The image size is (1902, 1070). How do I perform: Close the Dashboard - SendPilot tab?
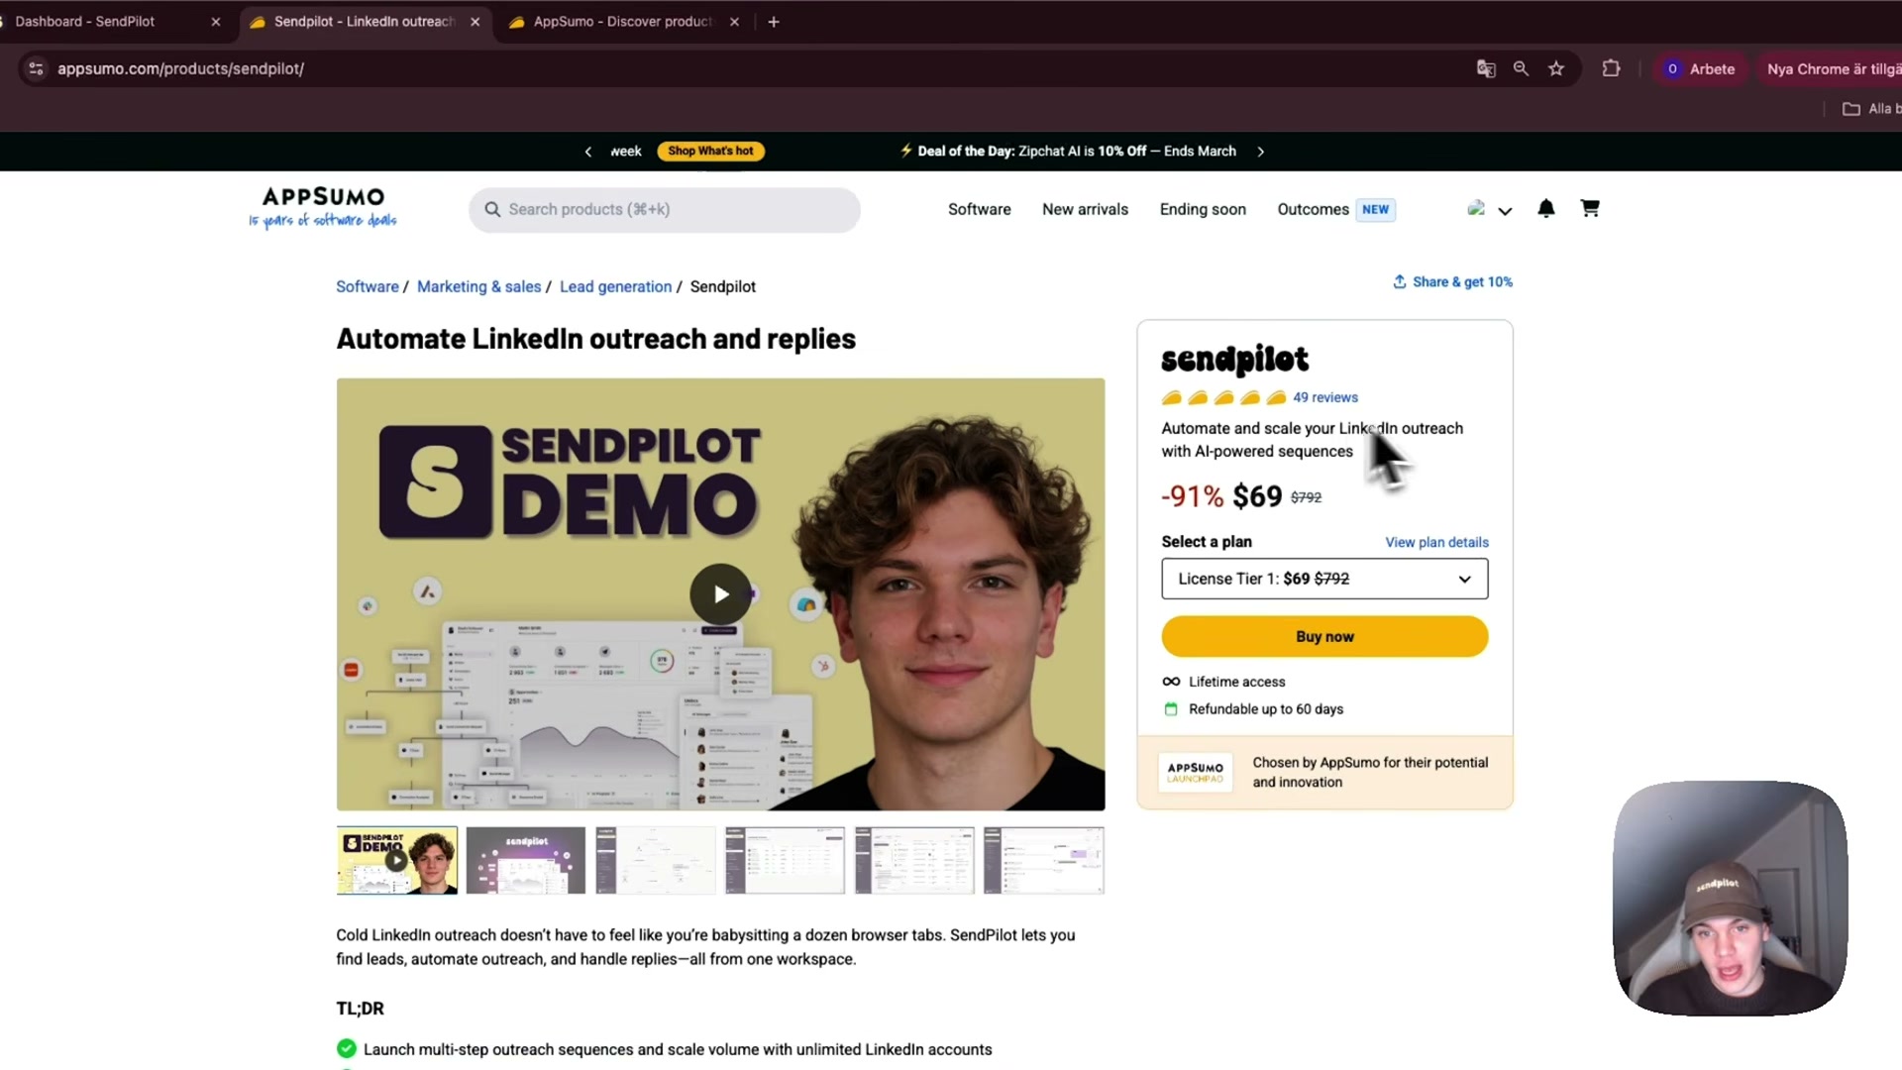216,22
